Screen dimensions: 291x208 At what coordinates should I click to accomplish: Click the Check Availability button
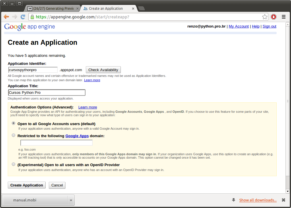coord(103,70)
